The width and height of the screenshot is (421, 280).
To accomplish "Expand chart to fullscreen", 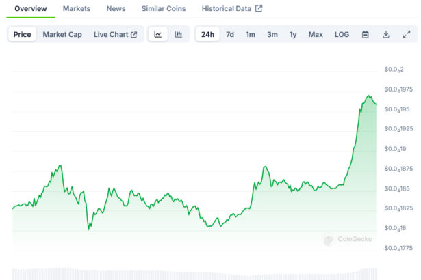I will 407,34.
